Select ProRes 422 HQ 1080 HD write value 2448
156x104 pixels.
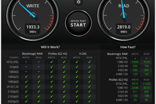(135, 88)
